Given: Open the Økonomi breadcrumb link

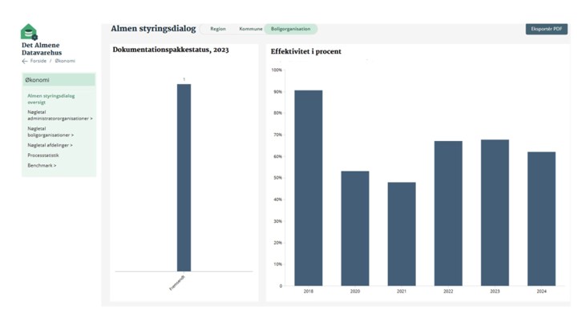Looking at the screenshot, I should pos(65,61).
